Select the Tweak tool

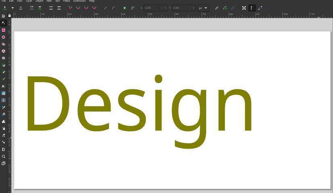coord(3,121)
